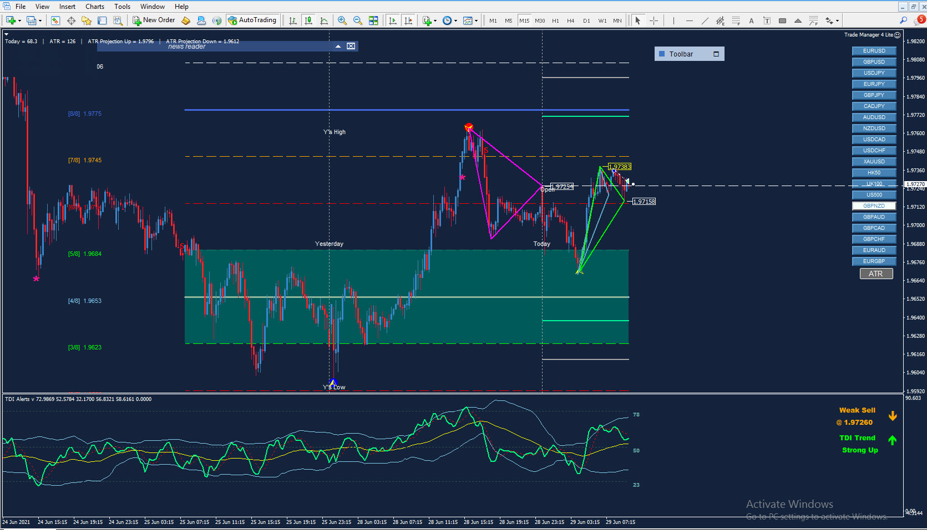Open the Periods clock tool
The height and width of the screenshot is (530, 927).
click(447, 20)
